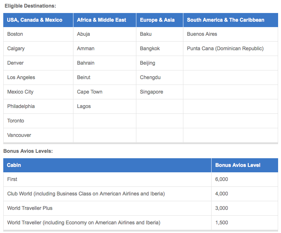Click the Europe & Asia column header
This screenshot has width=281, height=233.
coord(160,20)
